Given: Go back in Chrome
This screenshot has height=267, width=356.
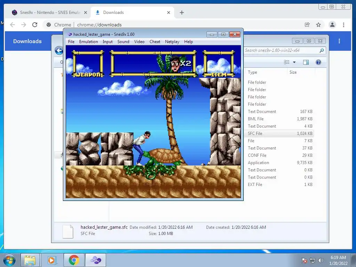Looking at the screenshot, I should [13, 25].
